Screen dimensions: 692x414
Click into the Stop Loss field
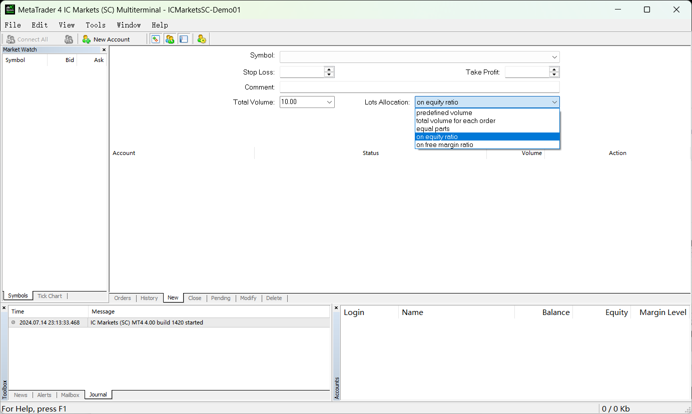tap(302, 72)
